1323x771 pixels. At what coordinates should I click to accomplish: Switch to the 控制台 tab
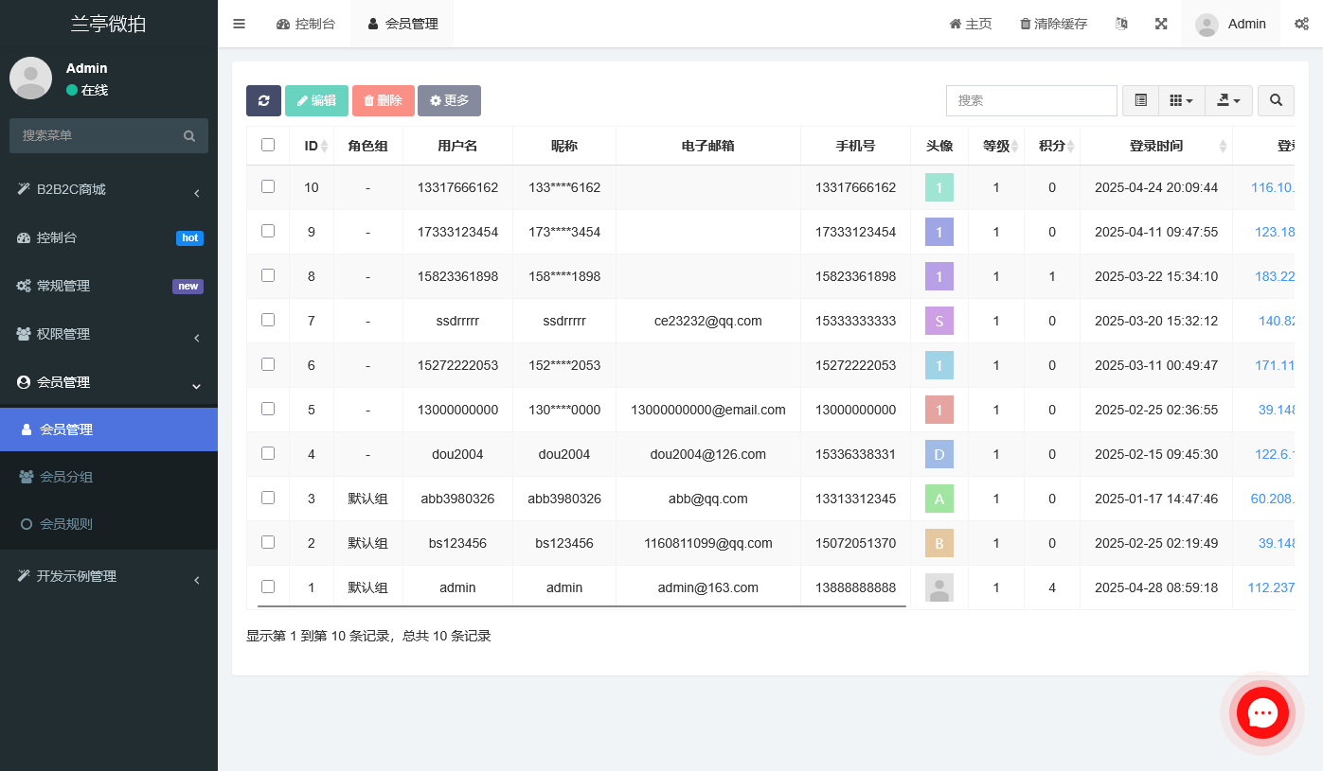306,24
